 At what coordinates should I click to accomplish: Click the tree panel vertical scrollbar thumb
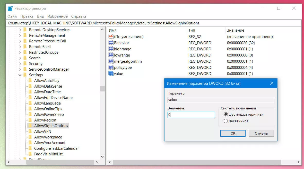(x=102, y=89)
